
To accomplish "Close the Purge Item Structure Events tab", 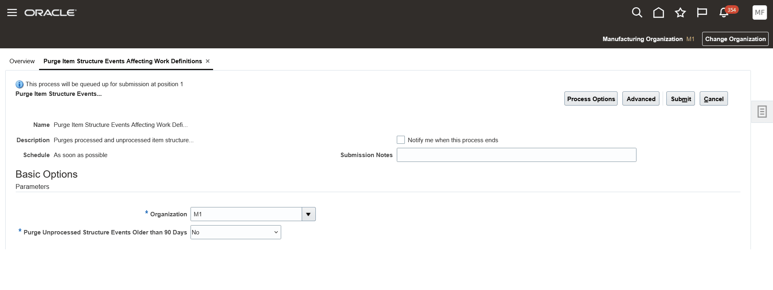I will [x=208, y=61].
